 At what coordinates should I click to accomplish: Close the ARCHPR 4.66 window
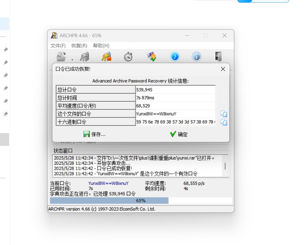[224, 36]
